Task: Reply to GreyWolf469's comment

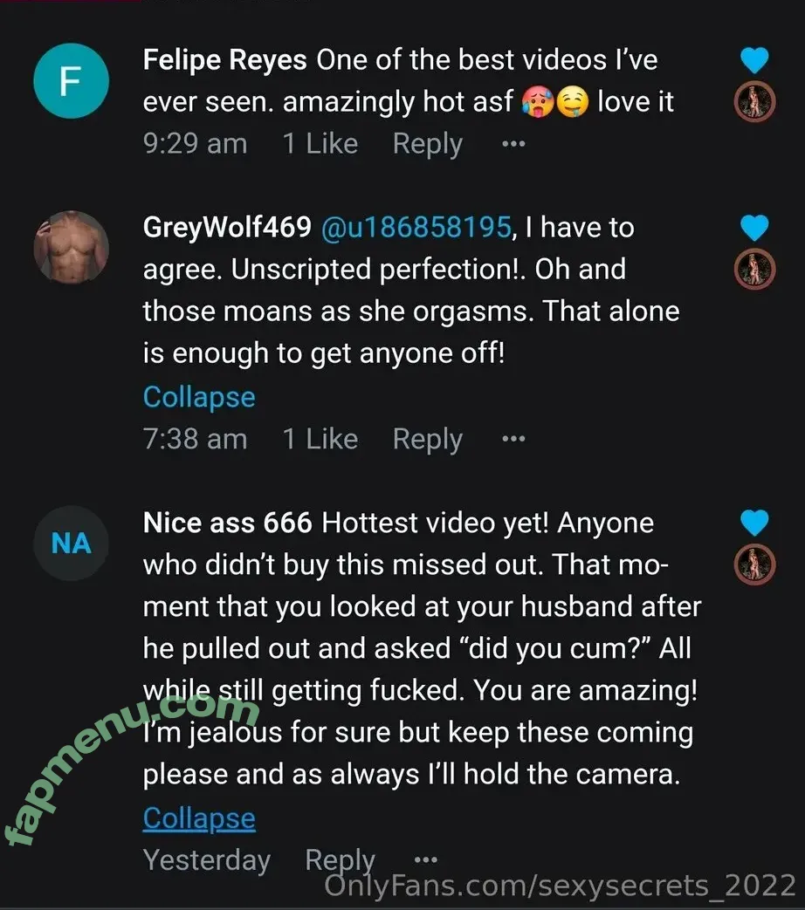Action: click(427, 439)
